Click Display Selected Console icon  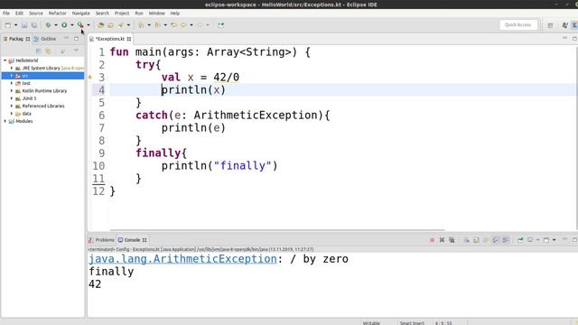530,240
